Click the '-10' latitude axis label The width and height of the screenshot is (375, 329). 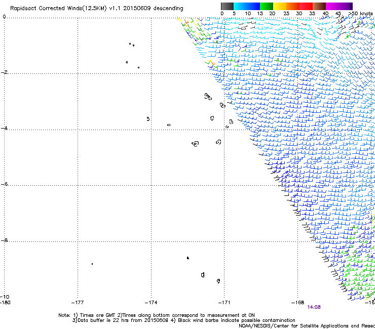click(5, 297)
